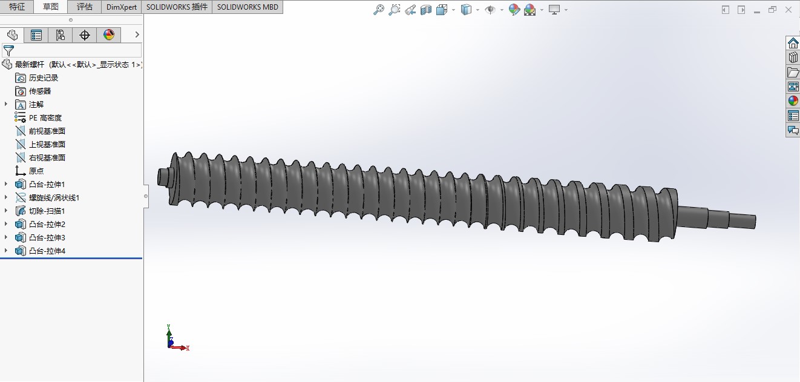Expand the 切除-扫描1 feature node
The width and height of the screenshot is (800, 382).
[x=6, y=211]
